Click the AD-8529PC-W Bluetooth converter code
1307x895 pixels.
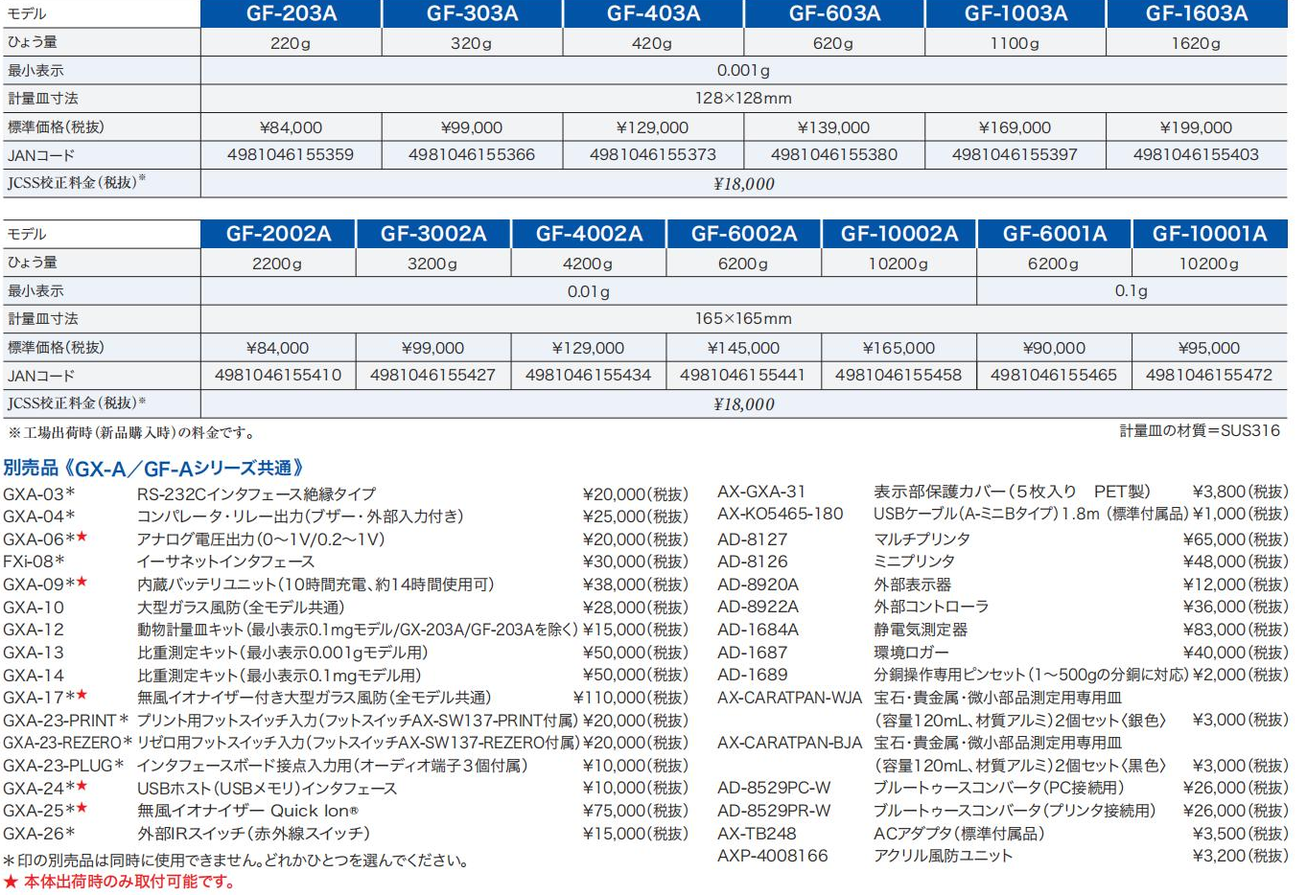pyautogui.click(x=774, y=788)
